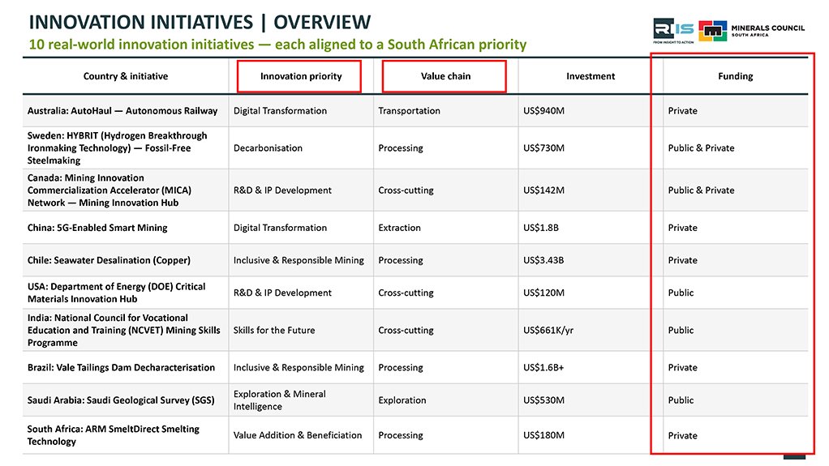
Task: Click "Private" funding in the Chile row
Action: (x=682, y=260)
